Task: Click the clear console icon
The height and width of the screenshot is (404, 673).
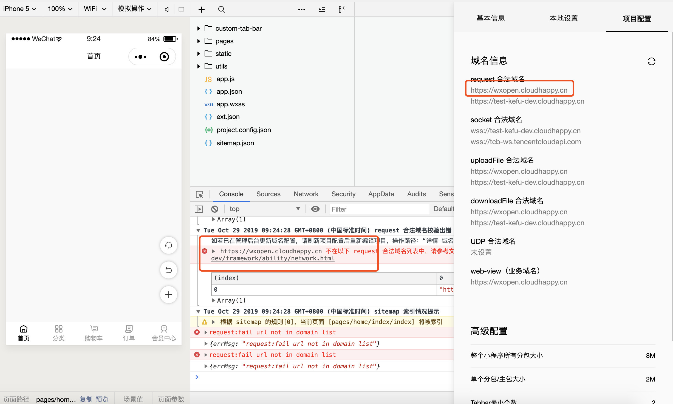Action: coord(215,209)
